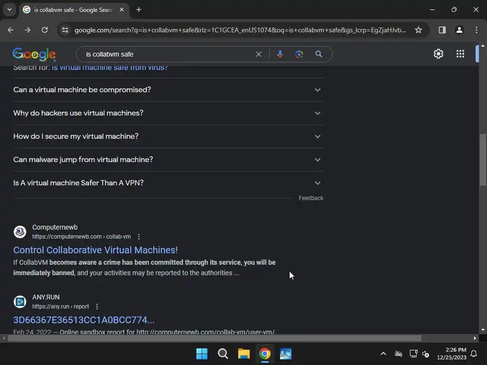View site information icon in address bar
The image size is (487, 365).
click(x=65, y=30)
